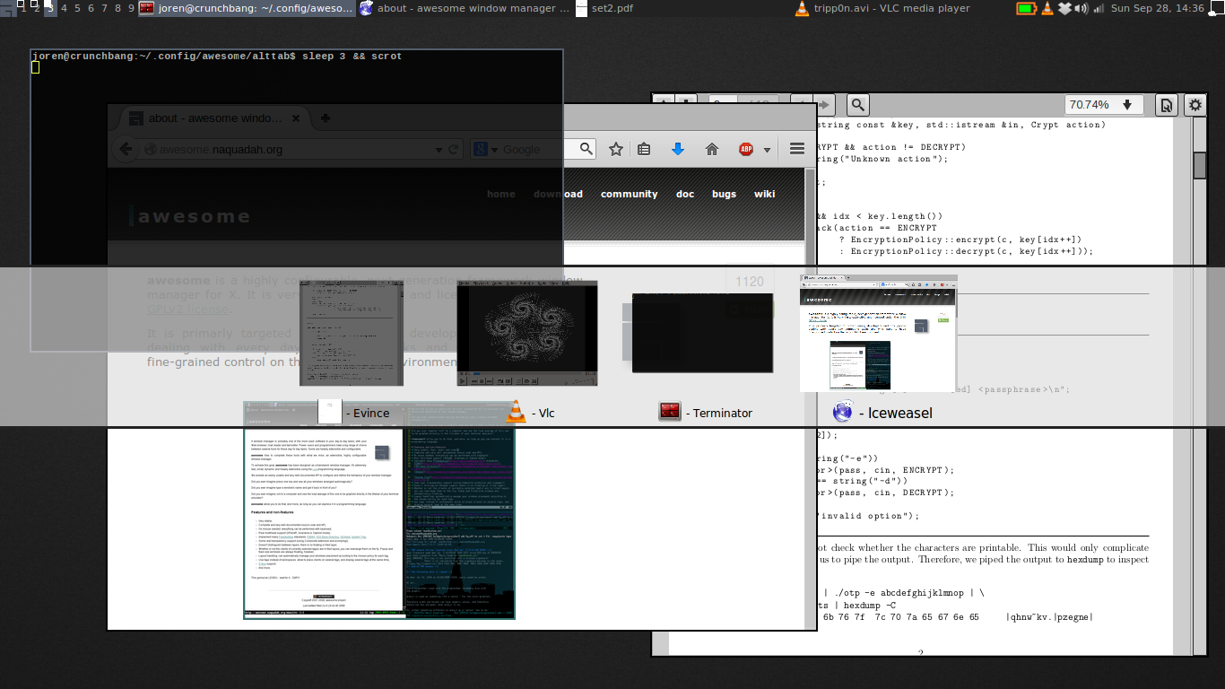Click the Iceweasel globe icon in the switcher

(842, 412)
